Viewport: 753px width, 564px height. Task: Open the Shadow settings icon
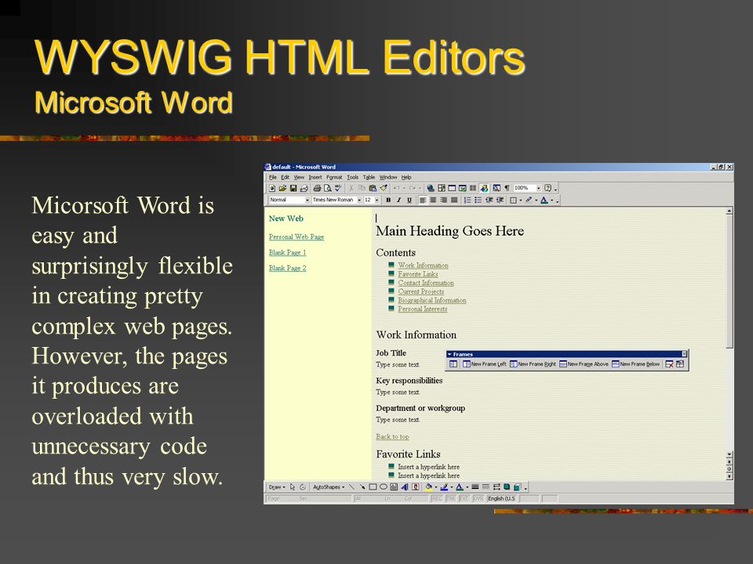click(x=507, y=487)
